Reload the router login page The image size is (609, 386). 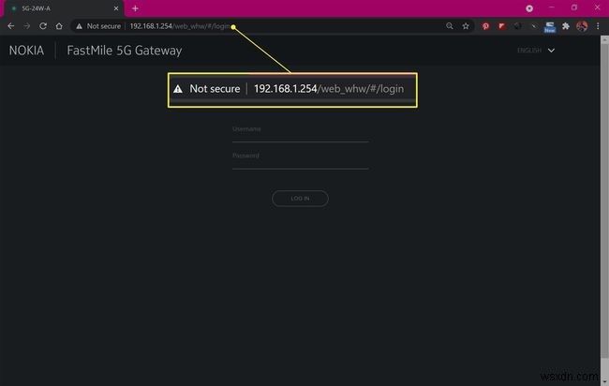[43, 26]
